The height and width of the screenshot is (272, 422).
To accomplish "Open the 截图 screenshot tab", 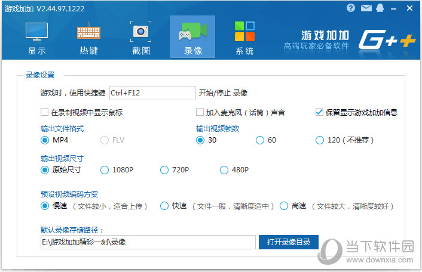I will point(140,38).
